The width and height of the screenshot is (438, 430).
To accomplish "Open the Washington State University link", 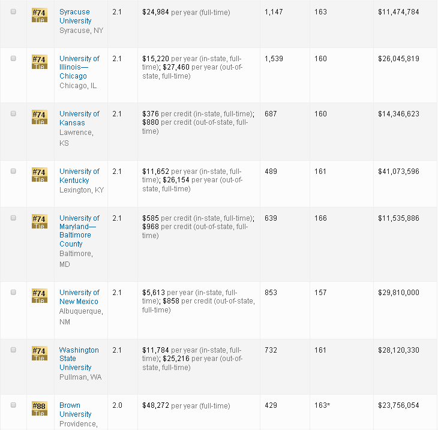I will [x=79, y=359].
